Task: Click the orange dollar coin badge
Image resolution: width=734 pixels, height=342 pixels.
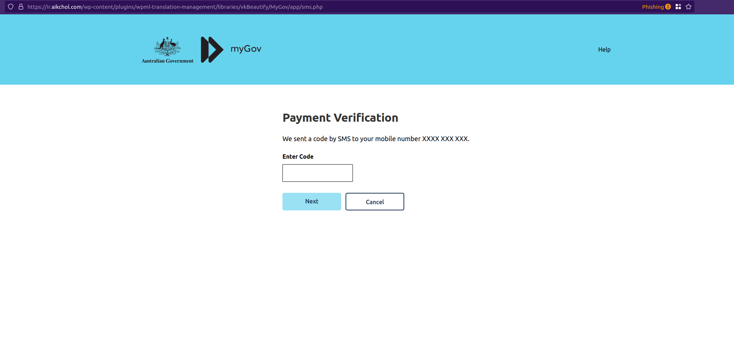Action: point(668,7)
